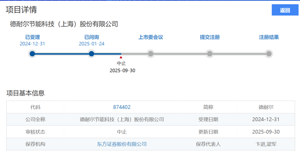Click the 上市委会议 stage dot
Screen dimensions: 300x151
point(151,54)
